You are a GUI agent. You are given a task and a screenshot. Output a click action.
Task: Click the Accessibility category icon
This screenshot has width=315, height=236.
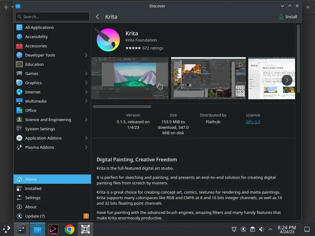19,37
